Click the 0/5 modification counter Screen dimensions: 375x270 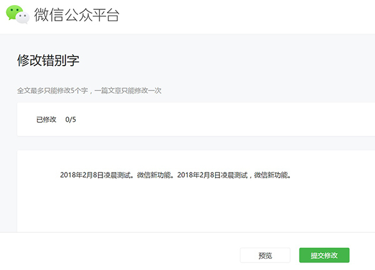(71, 119)
